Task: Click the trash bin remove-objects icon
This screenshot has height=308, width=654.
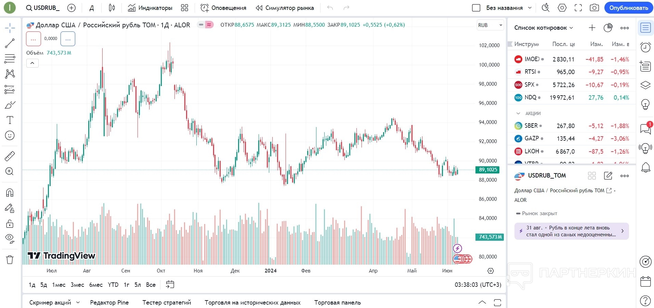Action: (x=10, y=260)
